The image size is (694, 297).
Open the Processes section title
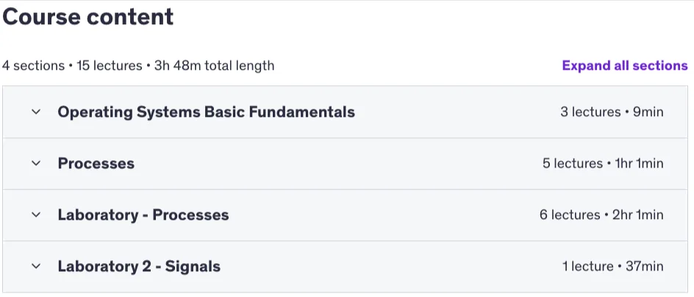[x=96, y=163]
